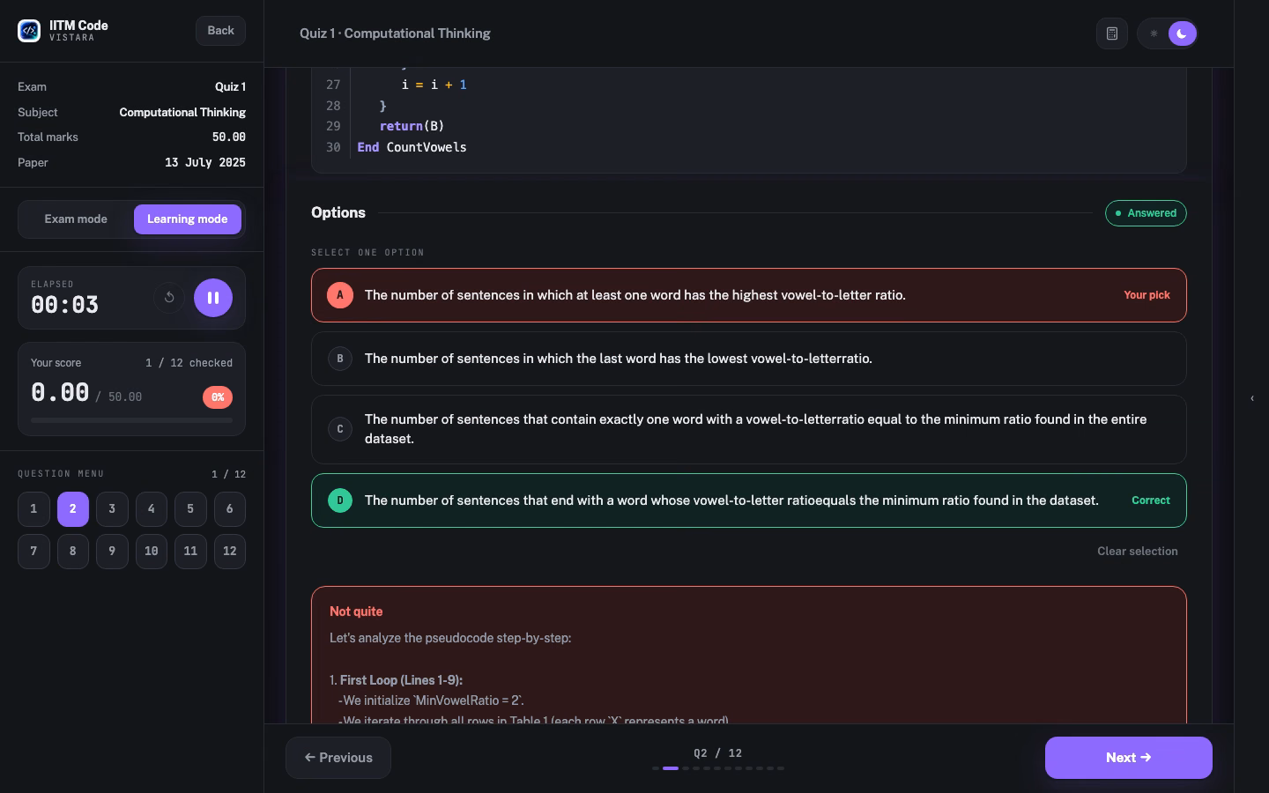Screen dimensions: 1269x793
Task: Switch to Exam mode
Action: click(76, 219)
